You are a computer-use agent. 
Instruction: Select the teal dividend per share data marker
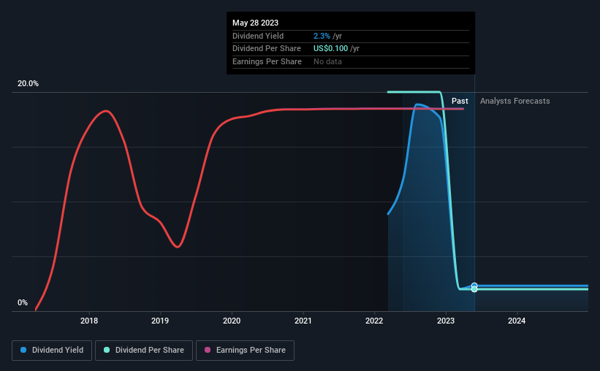[474, 289]
